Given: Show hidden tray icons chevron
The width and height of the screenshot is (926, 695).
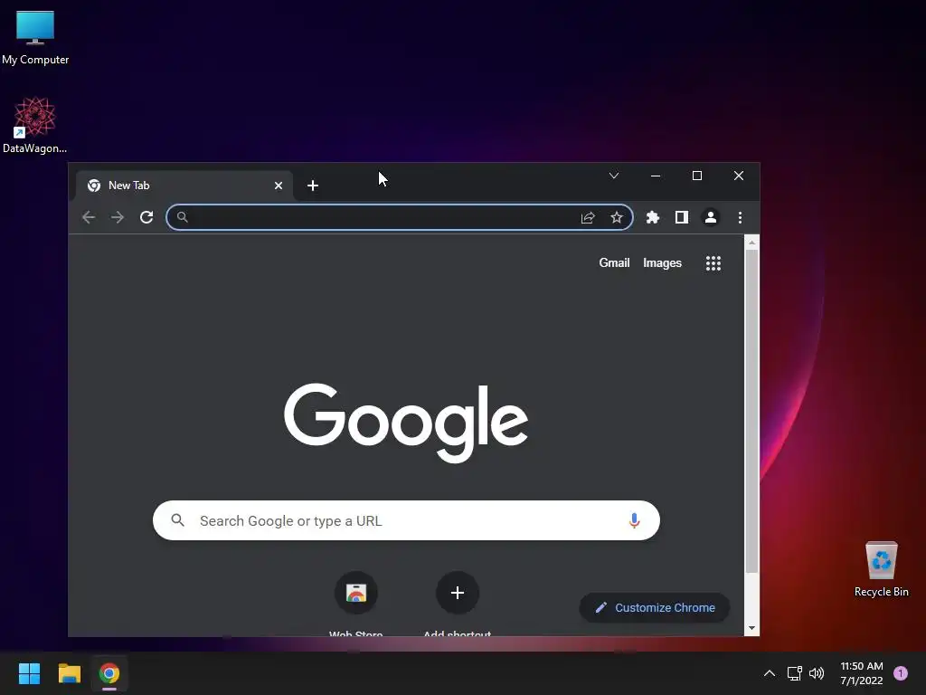Looking at the screenshot, I should [770, 673].
